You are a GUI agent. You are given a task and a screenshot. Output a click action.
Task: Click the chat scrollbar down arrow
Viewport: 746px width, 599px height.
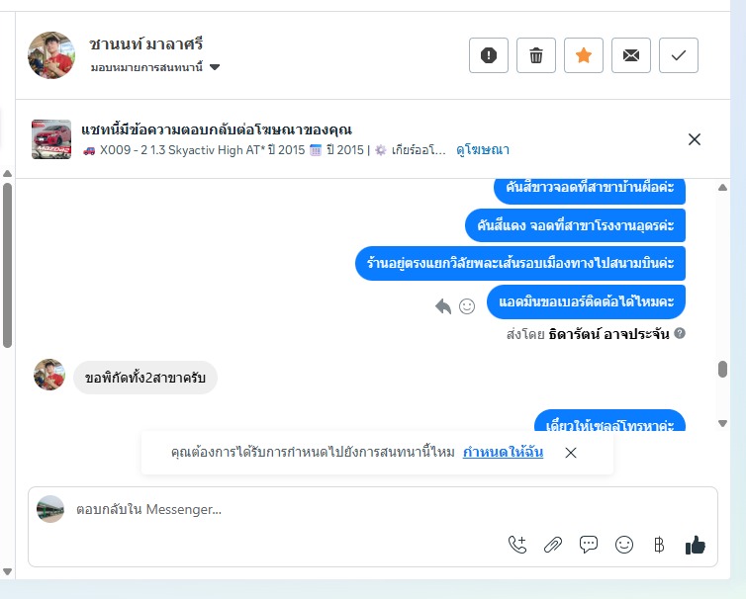click(x=722, y=423)
